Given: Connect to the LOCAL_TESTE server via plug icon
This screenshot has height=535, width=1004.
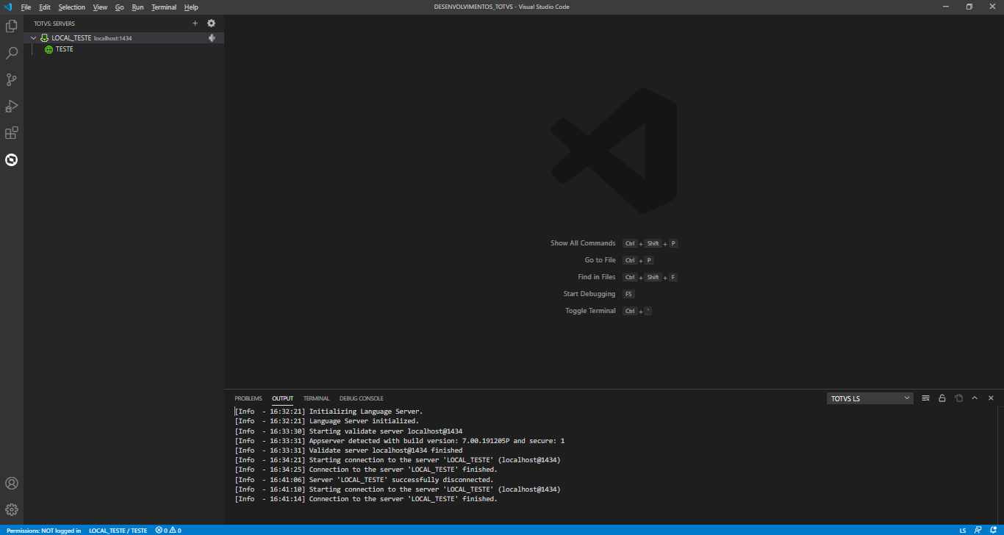Looking at the screenshot, I should (x=212, y=37).
